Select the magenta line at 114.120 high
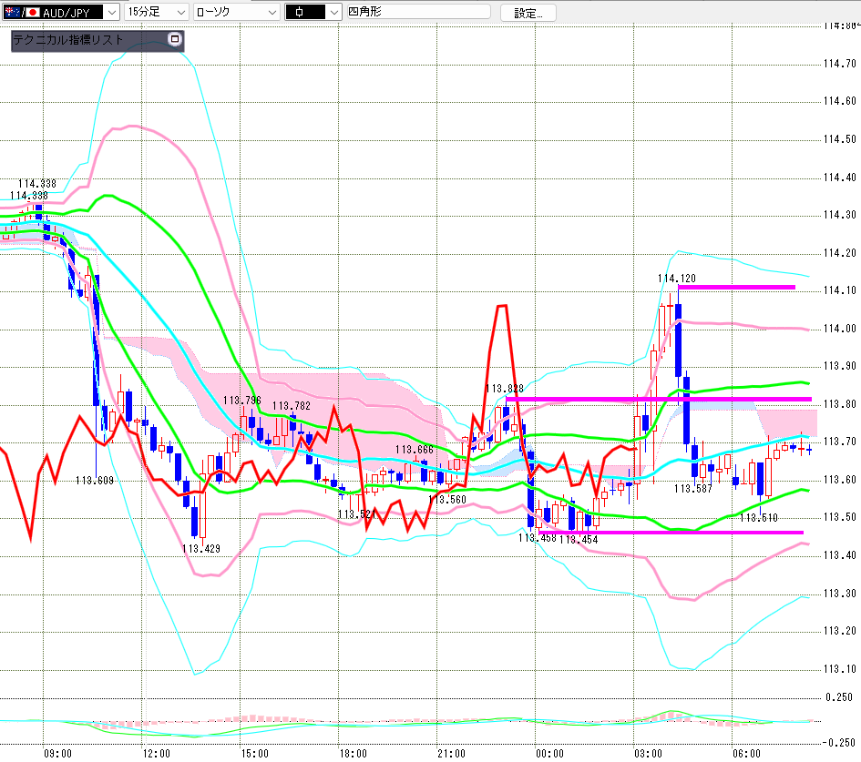 [736, 287]
